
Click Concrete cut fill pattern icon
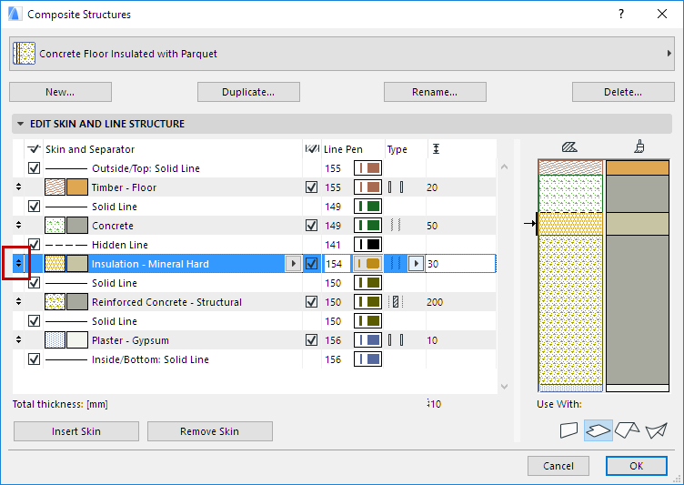[55, 226]
